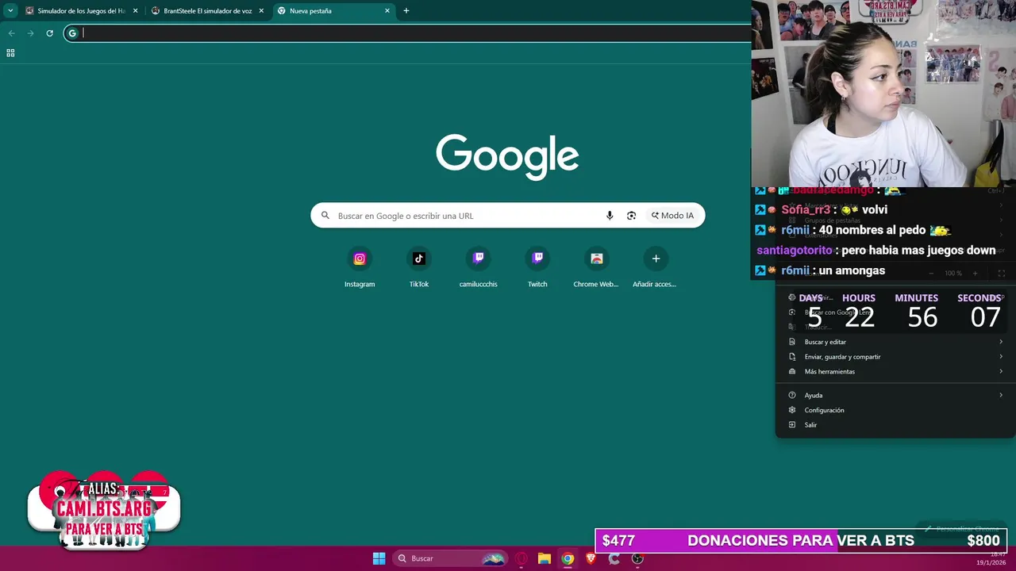Open the Instagram shortcut
The height and width of the screenshot is (571, 1016).
360,267
